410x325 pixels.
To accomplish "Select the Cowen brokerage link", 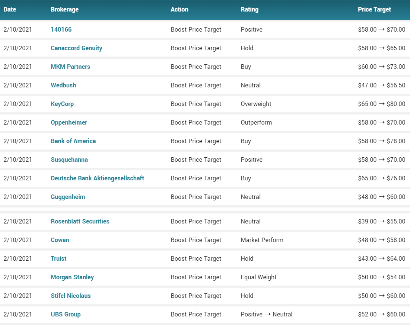I will point(60,240).
